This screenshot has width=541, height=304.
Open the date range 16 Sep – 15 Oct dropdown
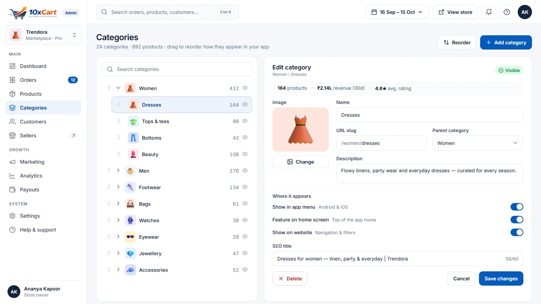coord(397,12)
